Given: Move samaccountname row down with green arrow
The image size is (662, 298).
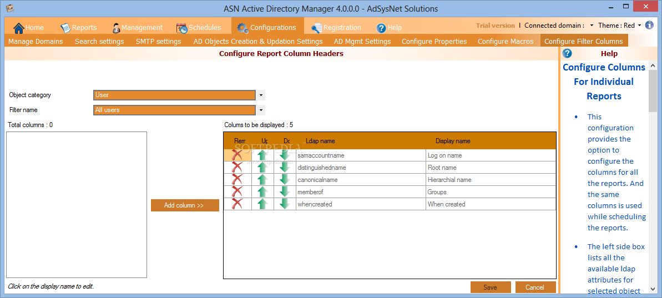Looking at the screenshot, I should [x=285, y=155].
